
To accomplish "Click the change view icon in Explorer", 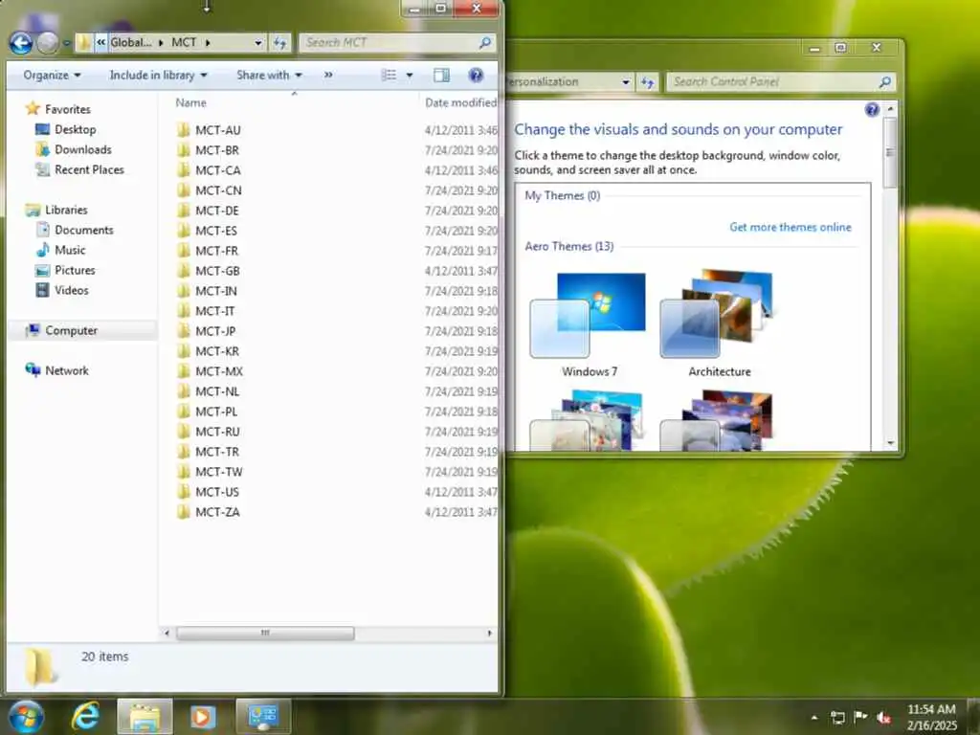I will (389, 75).
